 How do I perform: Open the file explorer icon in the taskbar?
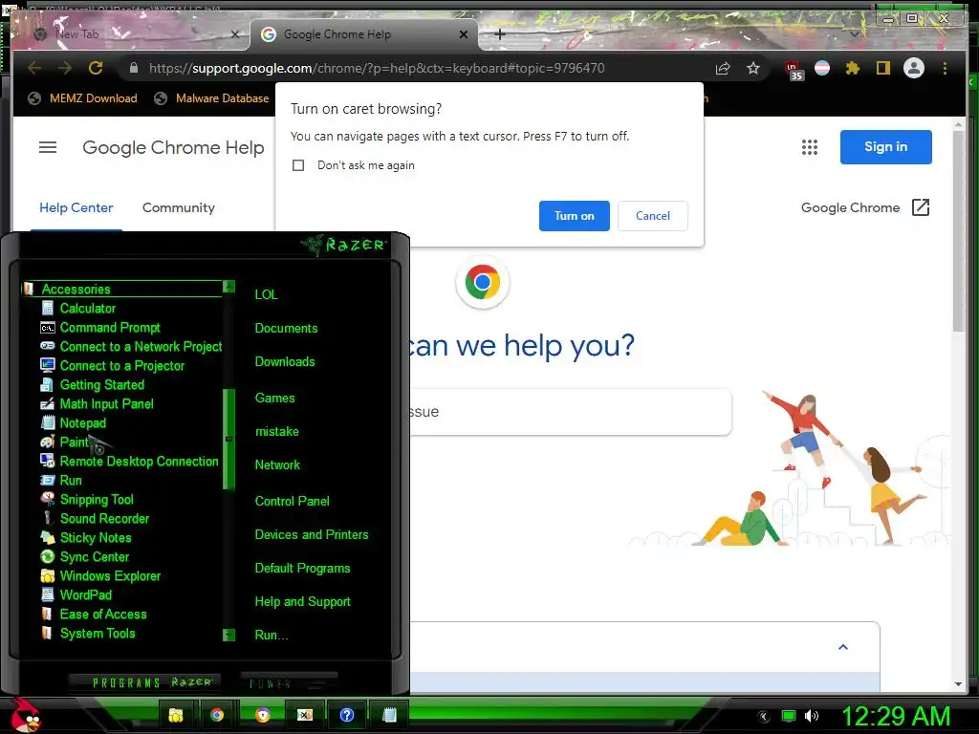[x=176, y=715]
